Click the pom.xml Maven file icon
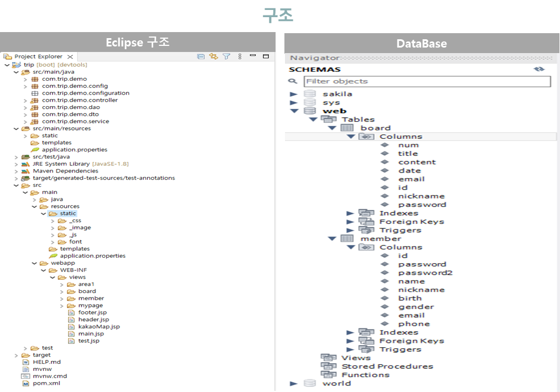This screenshot has height=392, width=560. coord(25,384)
